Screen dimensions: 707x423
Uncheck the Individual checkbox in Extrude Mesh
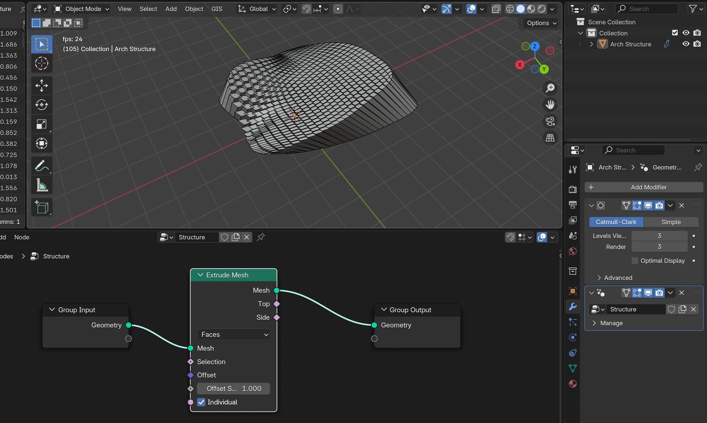tap(201, 402)
